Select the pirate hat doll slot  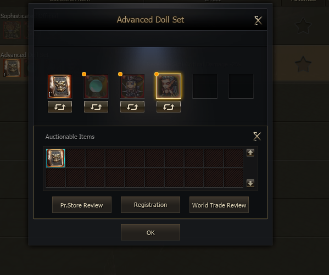[132, 86]
